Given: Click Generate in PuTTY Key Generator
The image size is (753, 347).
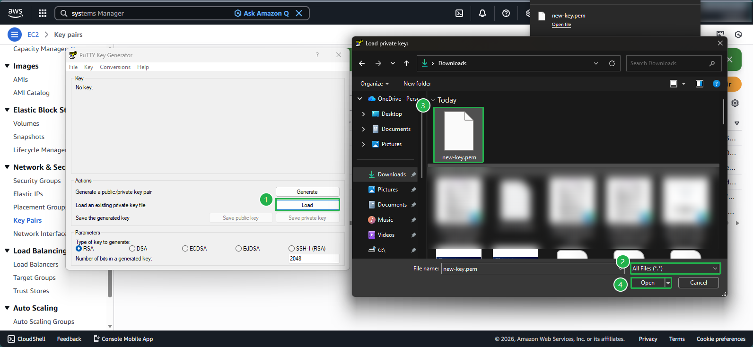Looking at the screenshot, I should pos(307,192).
